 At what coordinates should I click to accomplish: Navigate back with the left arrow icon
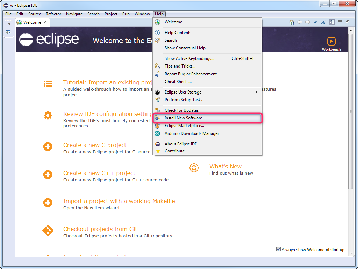pyautogui.click(x=300, y=22)
